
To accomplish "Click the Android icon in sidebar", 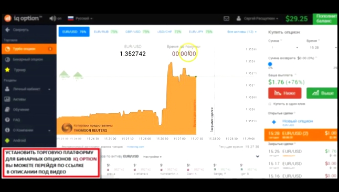I will click(x=7, y=141).
